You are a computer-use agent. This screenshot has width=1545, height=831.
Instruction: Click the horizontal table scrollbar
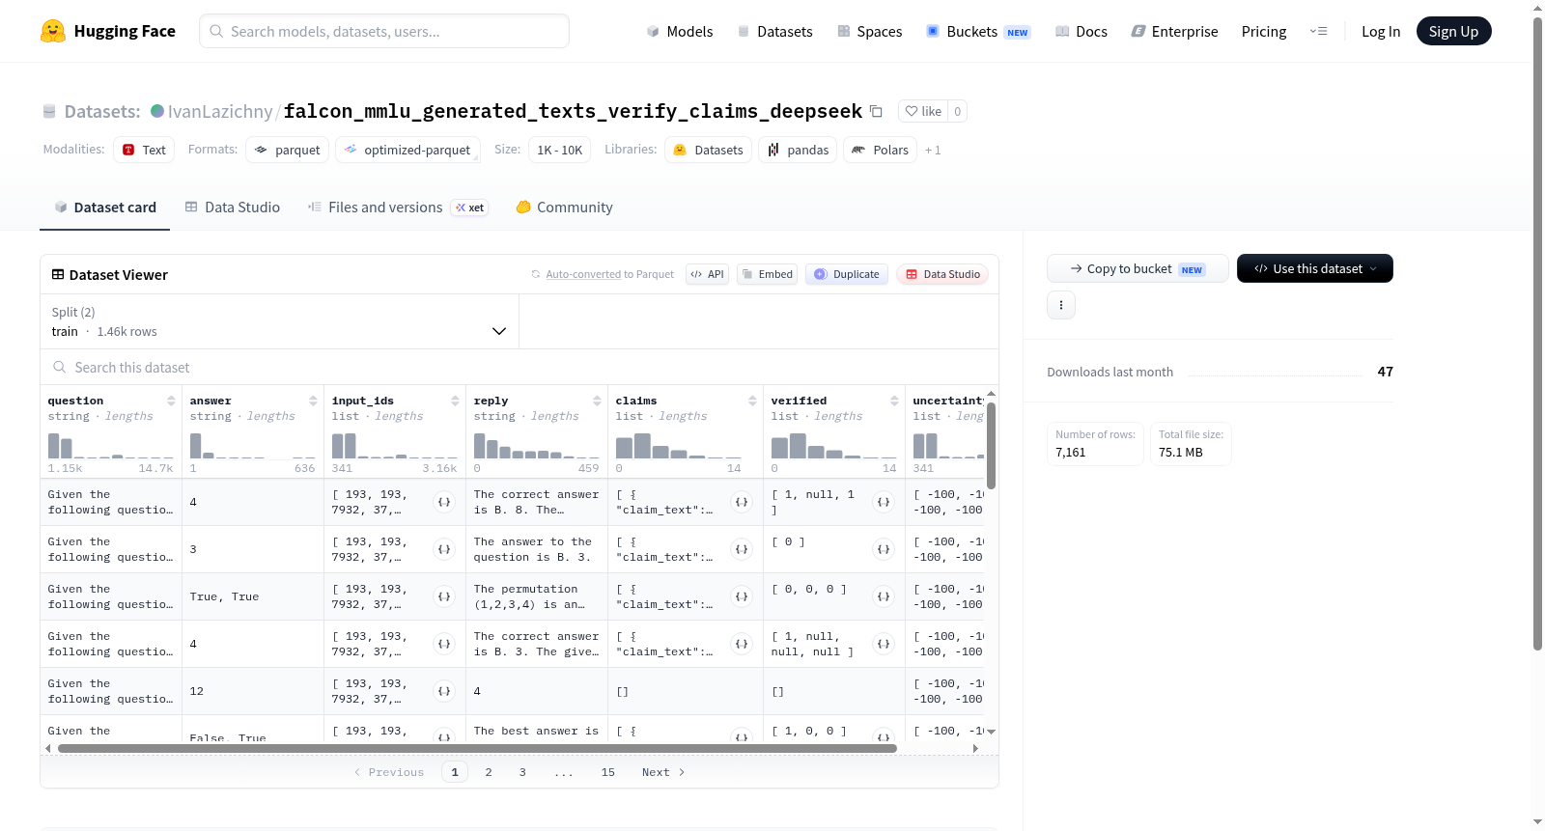pos(477,748)
